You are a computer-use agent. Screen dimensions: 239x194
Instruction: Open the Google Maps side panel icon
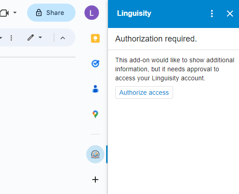coord(95,114)
